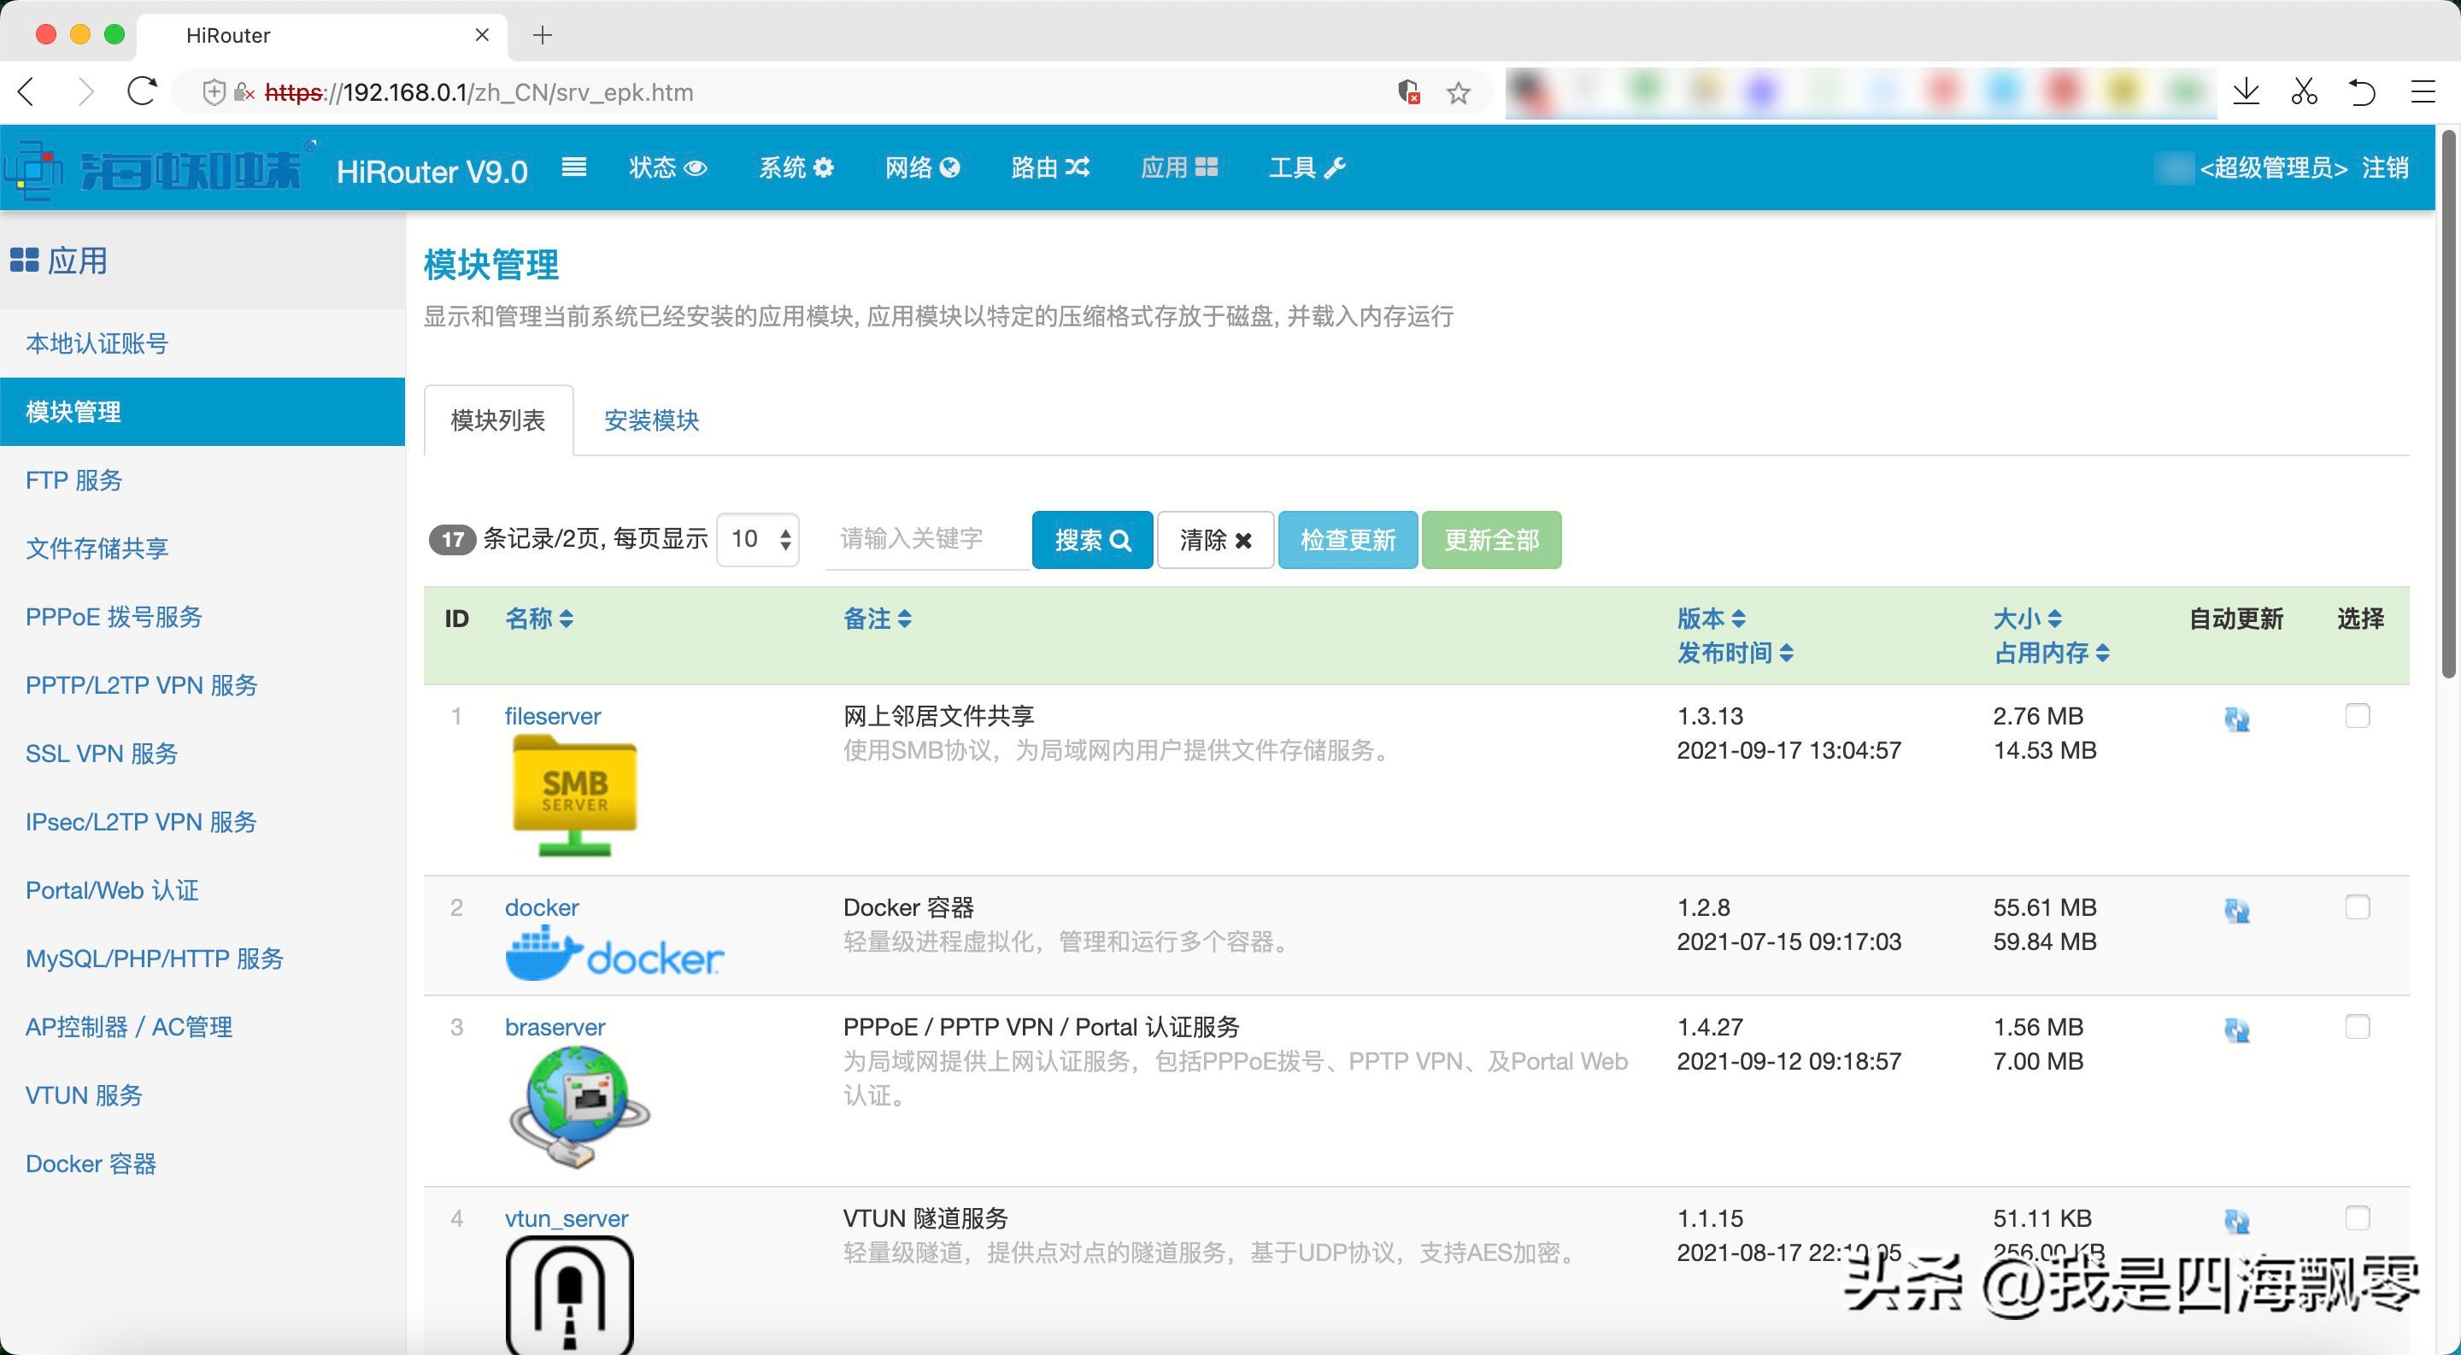Viewport: 2461px width, 1355px height.
Task: Open the records per page dropdown
Action: pos(759,539)
